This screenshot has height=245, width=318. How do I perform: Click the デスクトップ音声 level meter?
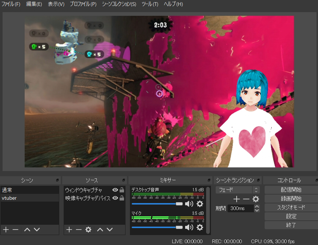(x=168, y=194)
